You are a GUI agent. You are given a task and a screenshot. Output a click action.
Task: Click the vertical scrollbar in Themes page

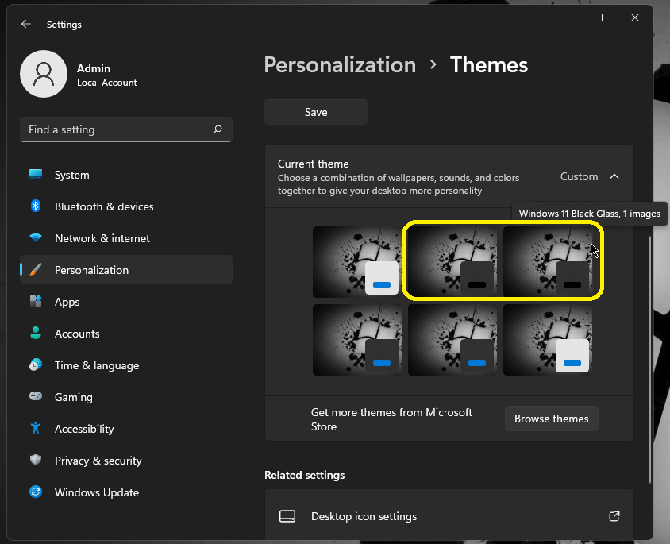tap(649, 359)
